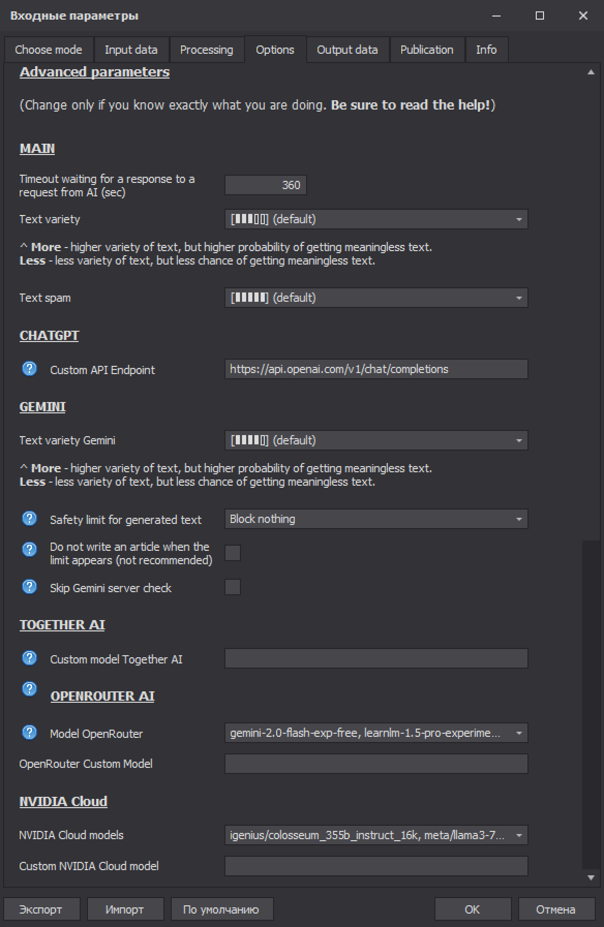The image size is (604, 927).
Task: Open help for Custom API Endpoint
Action: 29,369
